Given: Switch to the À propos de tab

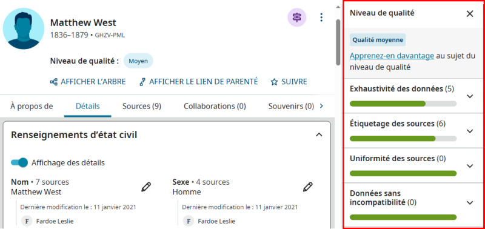Looking at the screenshot, I should click(32, 106).
